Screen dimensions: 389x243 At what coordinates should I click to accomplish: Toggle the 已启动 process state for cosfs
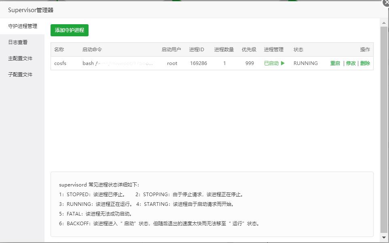click(274, 63)
